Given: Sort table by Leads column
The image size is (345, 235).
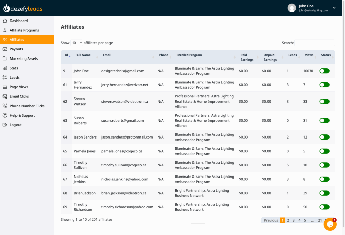Looking at the screenshot, I should (293, 57).
